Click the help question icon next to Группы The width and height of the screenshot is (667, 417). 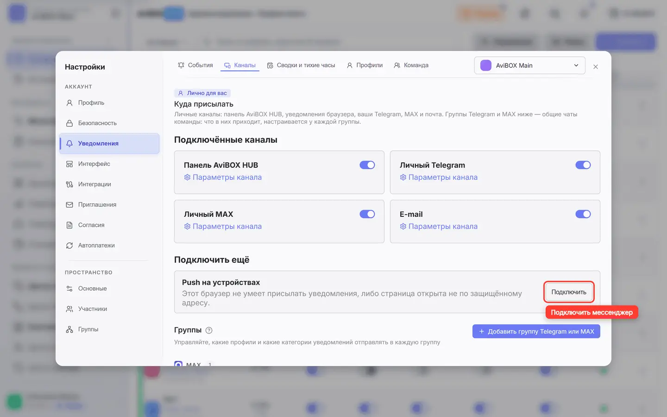coord(209,330)
